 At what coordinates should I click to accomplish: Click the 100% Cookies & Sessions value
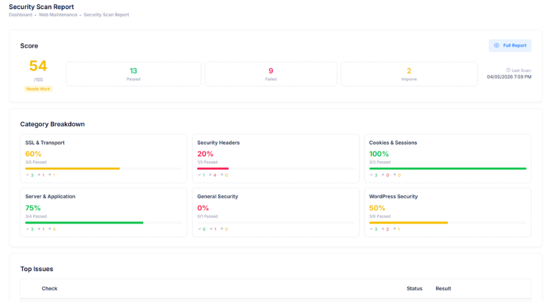click(x=379, y=154)
